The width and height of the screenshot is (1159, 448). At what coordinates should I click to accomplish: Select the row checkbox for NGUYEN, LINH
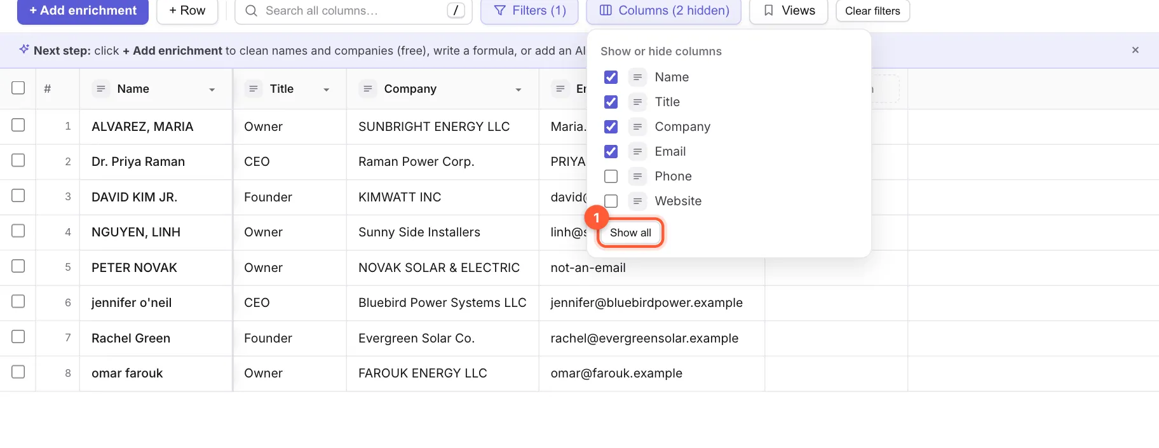pyautogui.click(x=18, y=231)
